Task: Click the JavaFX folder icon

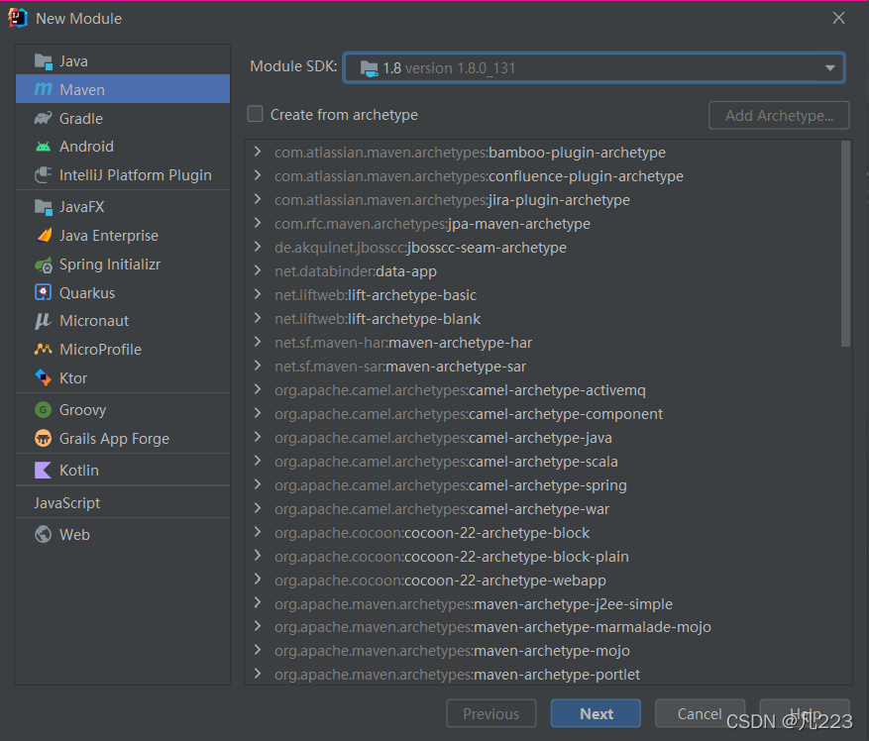Action: click(x=44, y=207)
